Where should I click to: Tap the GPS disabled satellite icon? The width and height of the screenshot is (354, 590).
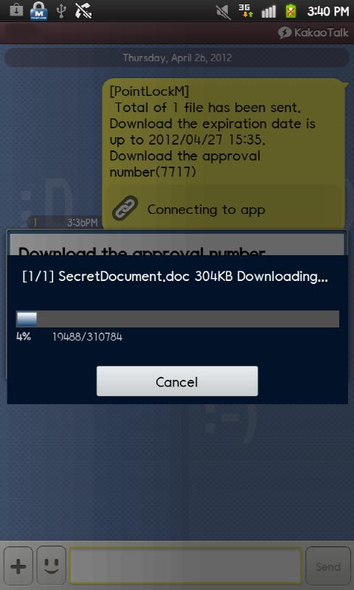pos(83,10)
